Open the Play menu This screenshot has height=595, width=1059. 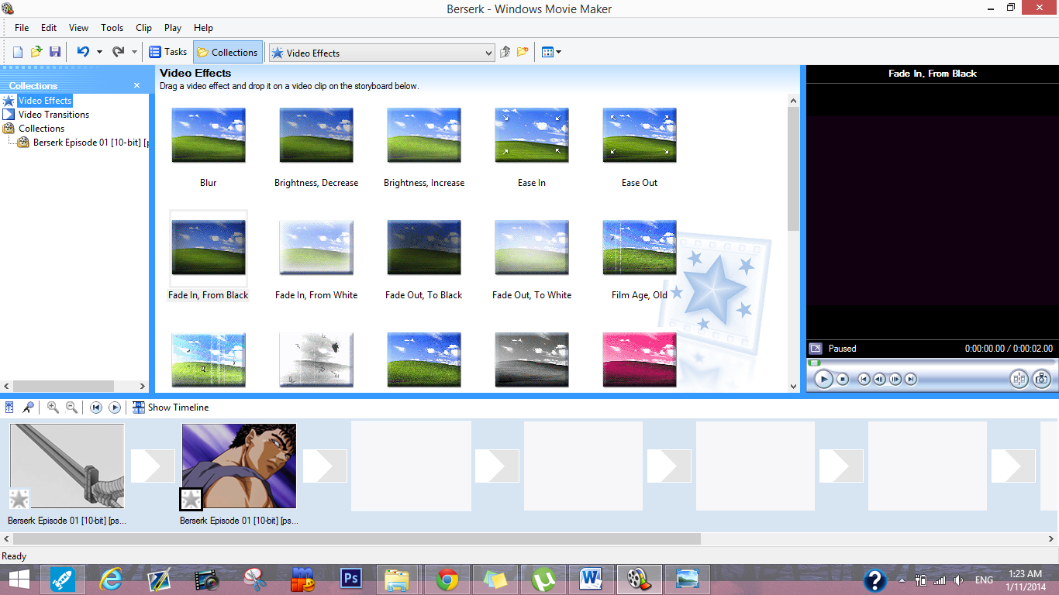point(173,27)
